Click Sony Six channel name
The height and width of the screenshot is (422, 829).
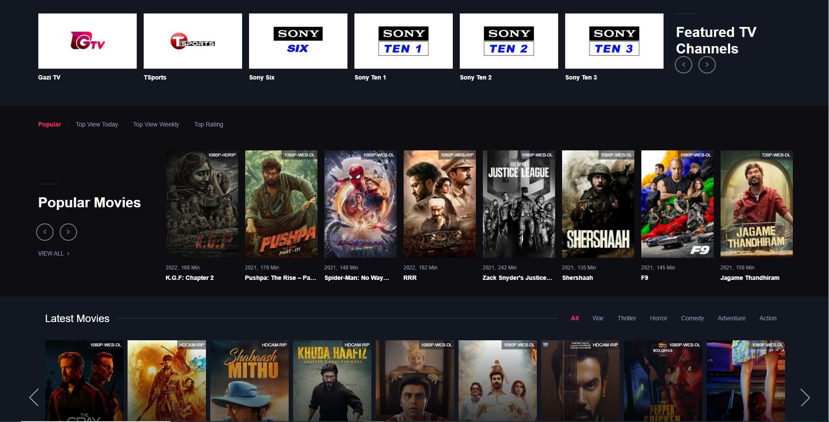click(x=262, y=77)
